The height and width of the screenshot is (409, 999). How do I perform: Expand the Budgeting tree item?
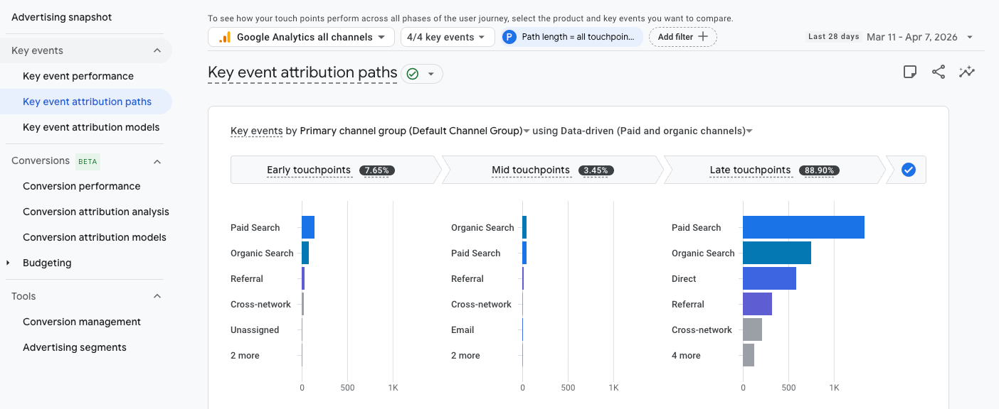click(9, 263)
